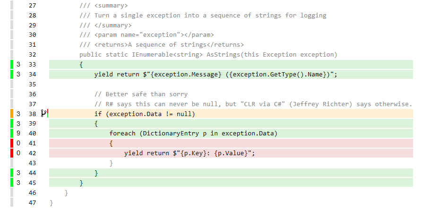Screen dimensions: 423x209
Task: Click the green coverage marker for line 33
Action: click(12, 64)
